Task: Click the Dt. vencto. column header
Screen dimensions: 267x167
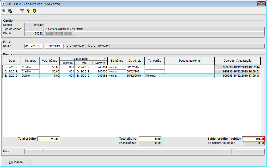Action: pos(135,61)
